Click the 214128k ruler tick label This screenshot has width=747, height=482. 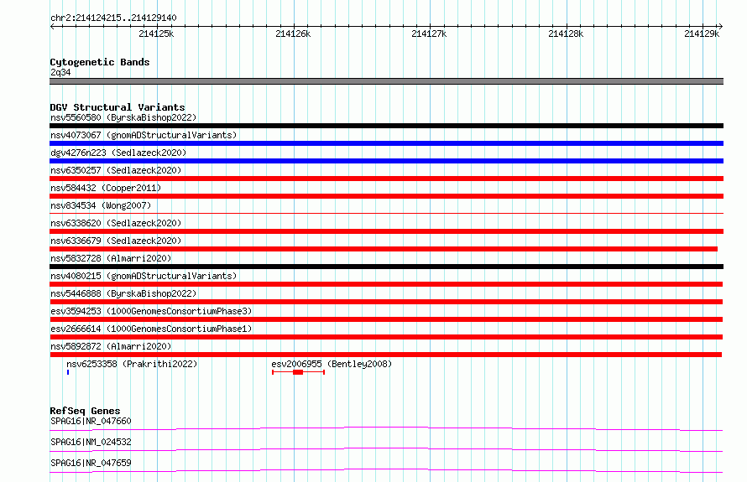(x=566, y=34)
